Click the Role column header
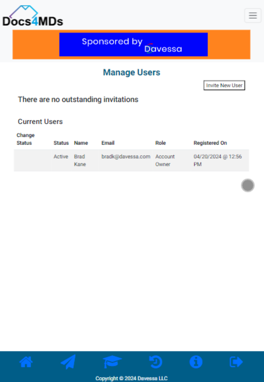Viewport: 264px width, 382px height. 160,143
